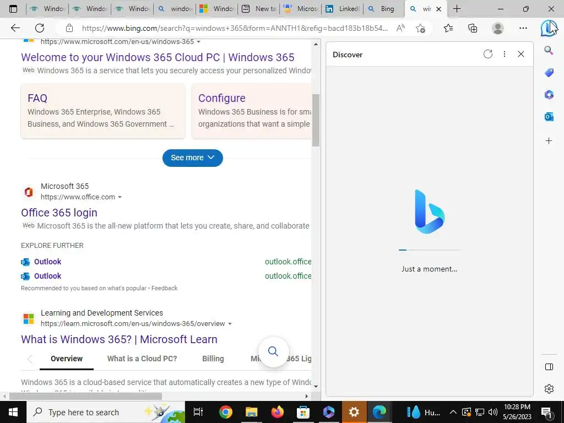Screen dimensions: 564x423
Task: Click horizontal scrollbar right arrow
Action: (306, 397)
